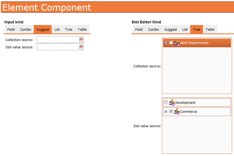Screen dimensions: 234x156
Task: Open the Slot value source picker icon
Action: 81,47
